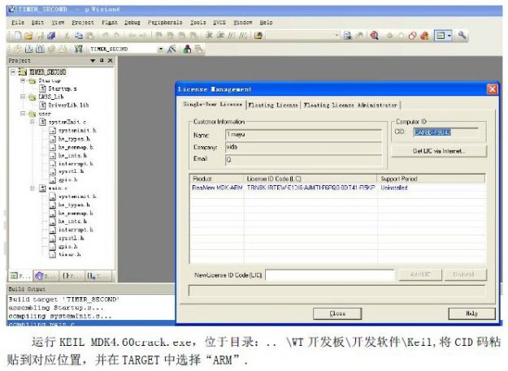Image resolution: width=508 pixels, height=371 pixels.
Task: Click the customer Name field
Action: 303,135
